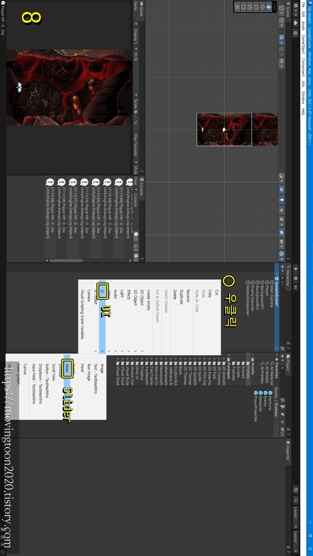Open the File menu
Screen dimensions: 313x556
[x=303, y=5]
